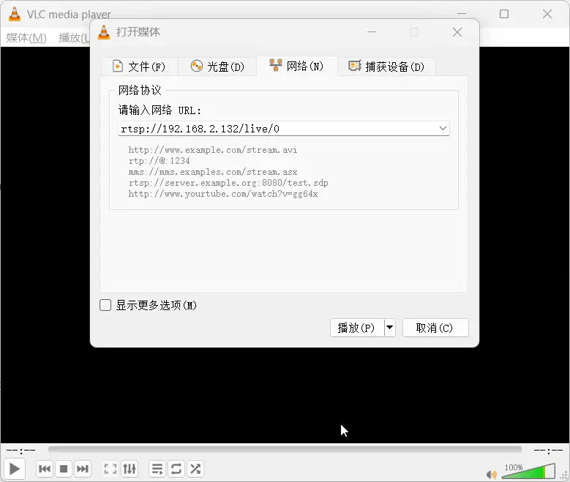Toggle loop/repeat mode icon
Viewport: 570px width, 482px height.
(176, 469)
